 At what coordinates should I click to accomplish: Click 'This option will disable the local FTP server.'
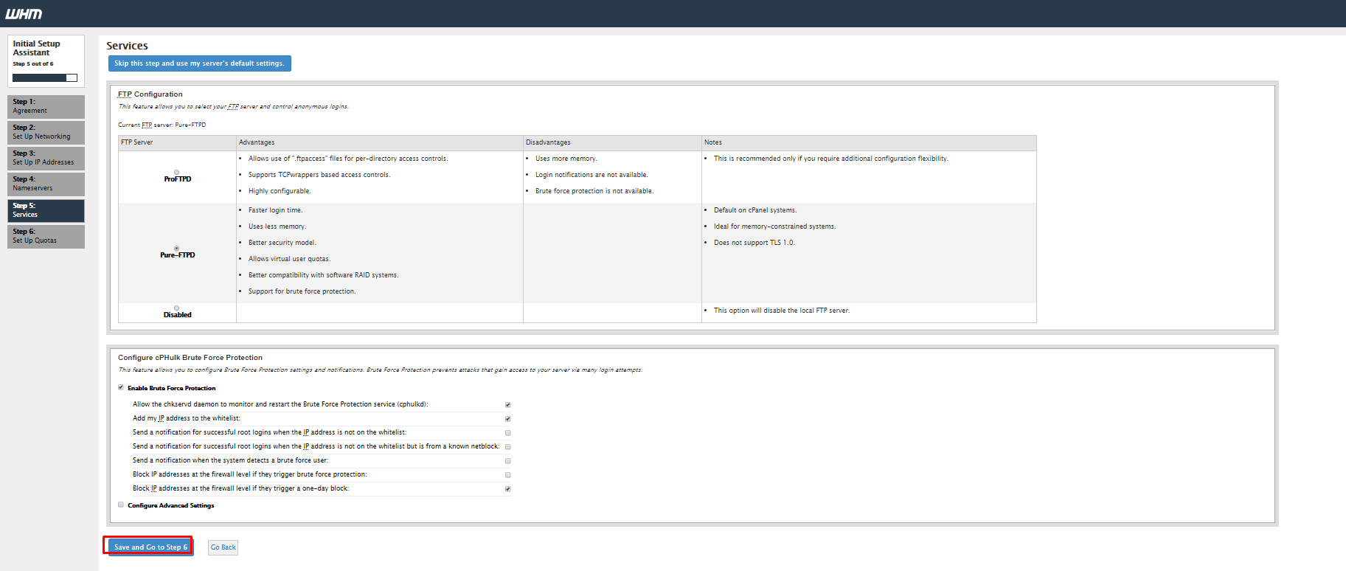782,311
